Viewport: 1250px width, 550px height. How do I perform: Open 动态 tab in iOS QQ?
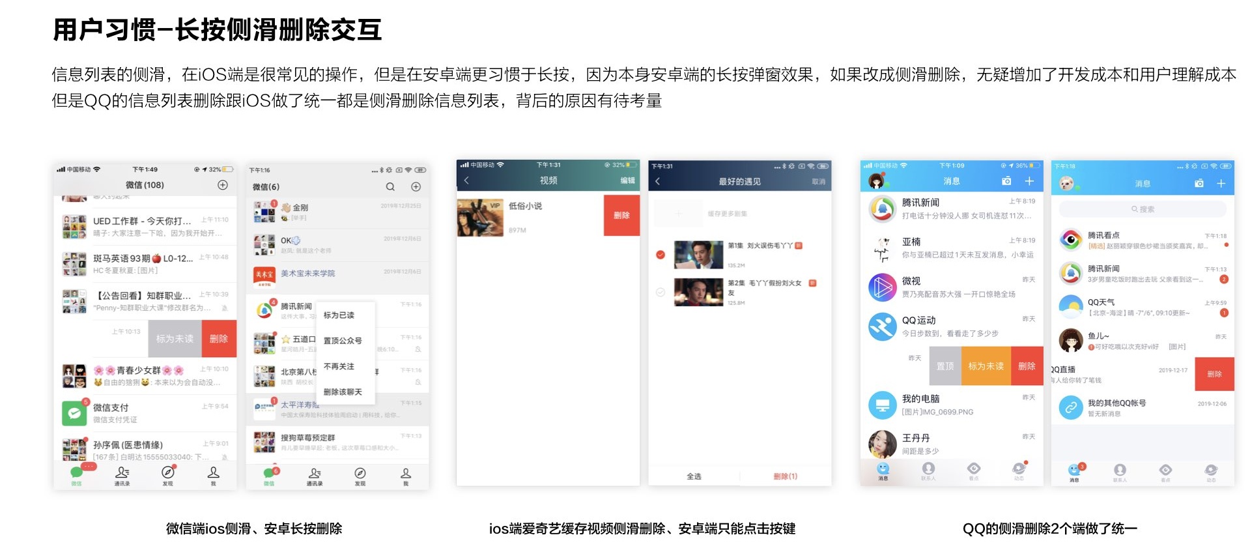point(1019,471)
